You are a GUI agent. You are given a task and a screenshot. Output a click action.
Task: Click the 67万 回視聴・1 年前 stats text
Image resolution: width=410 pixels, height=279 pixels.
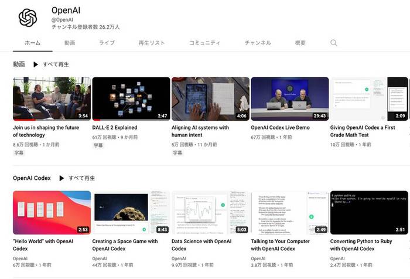point(271,137)
